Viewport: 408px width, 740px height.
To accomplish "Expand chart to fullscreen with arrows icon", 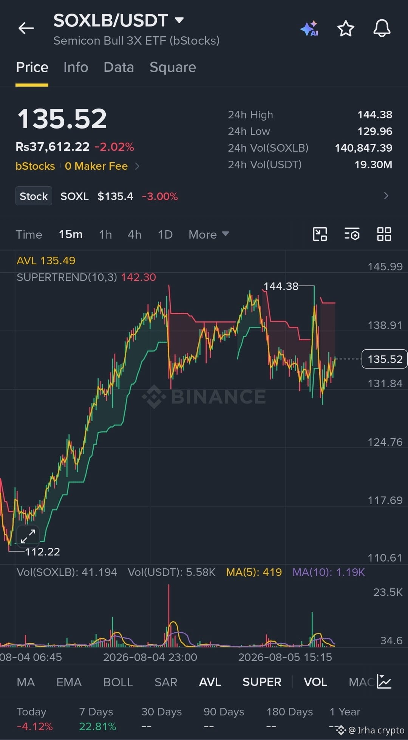I will 28,536.
